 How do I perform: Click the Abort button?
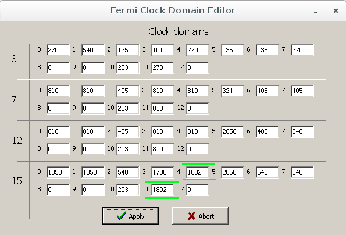(200, 216)
